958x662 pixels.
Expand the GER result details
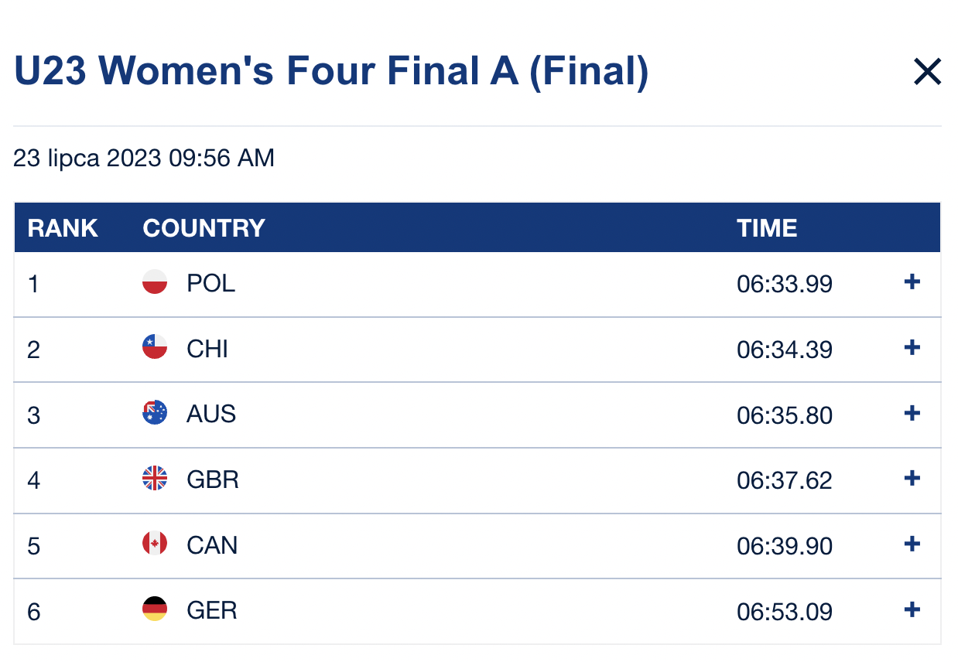click(912, 610)
